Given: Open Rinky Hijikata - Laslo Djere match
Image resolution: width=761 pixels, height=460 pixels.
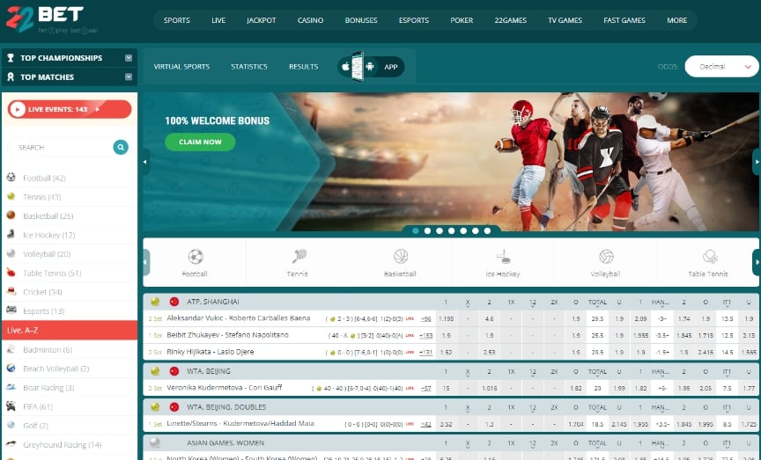Looking at the screenshot, I should (x=211, y=352).
